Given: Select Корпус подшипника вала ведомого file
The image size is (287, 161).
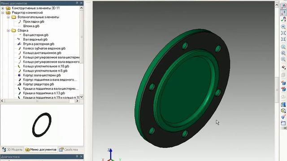Looking at the screenshot, I should 50,80.
